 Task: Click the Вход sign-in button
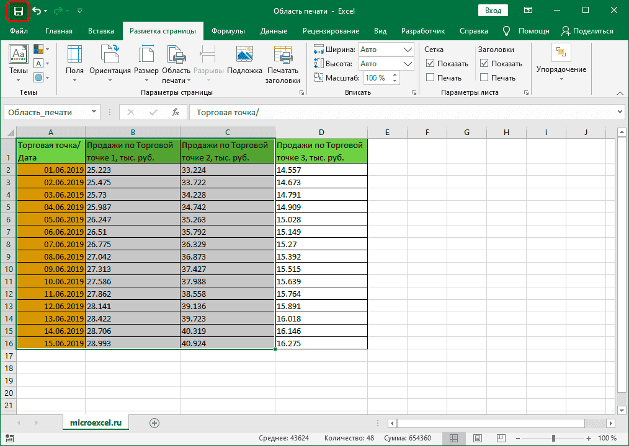(x=493, y=11)
